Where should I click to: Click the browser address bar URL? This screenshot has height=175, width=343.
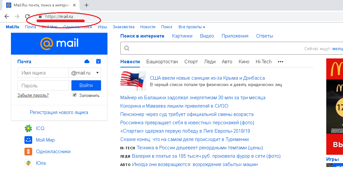click(59, 16)
